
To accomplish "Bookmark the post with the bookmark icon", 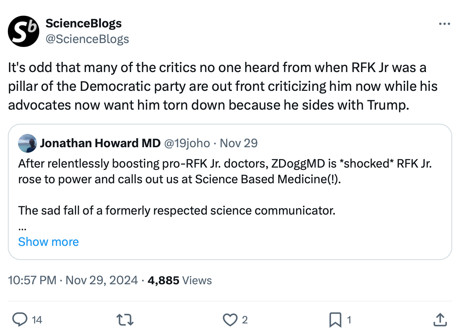I will coord(335,320).
